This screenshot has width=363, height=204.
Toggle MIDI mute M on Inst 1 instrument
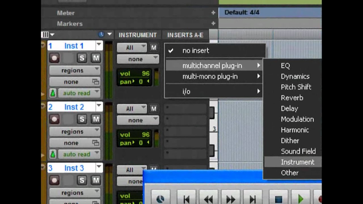tap(154, 48)
